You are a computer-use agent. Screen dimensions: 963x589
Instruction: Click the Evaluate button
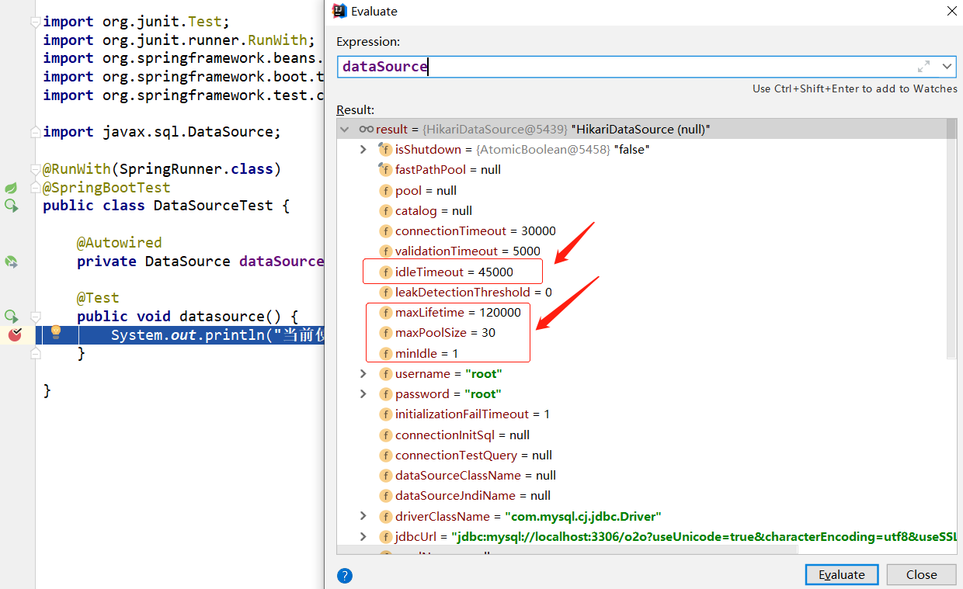point(842,574)
